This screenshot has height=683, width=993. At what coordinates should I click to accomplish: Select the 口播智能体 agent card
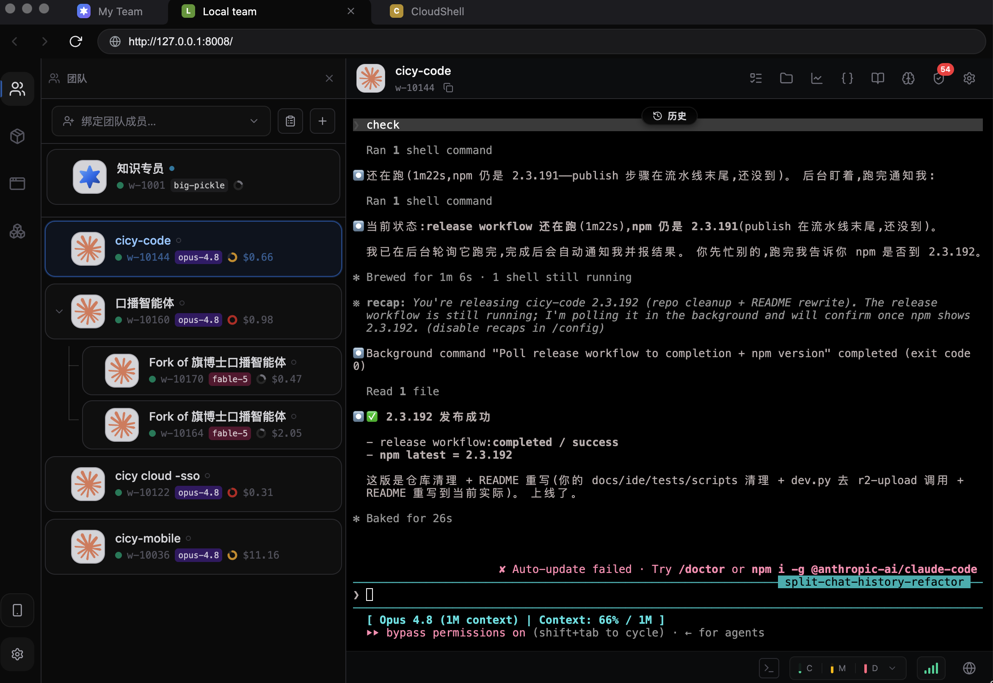point(193,311)
